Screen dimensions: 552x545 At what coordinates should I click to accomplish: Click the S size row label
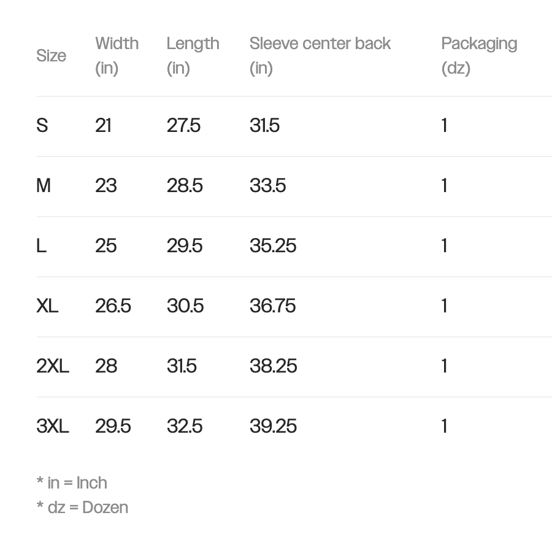[x=42, y=126]
